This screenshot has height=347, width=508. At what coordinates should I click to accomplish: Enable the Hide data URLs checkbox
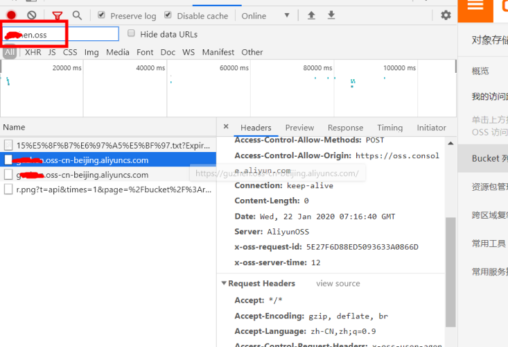(131, 33)
